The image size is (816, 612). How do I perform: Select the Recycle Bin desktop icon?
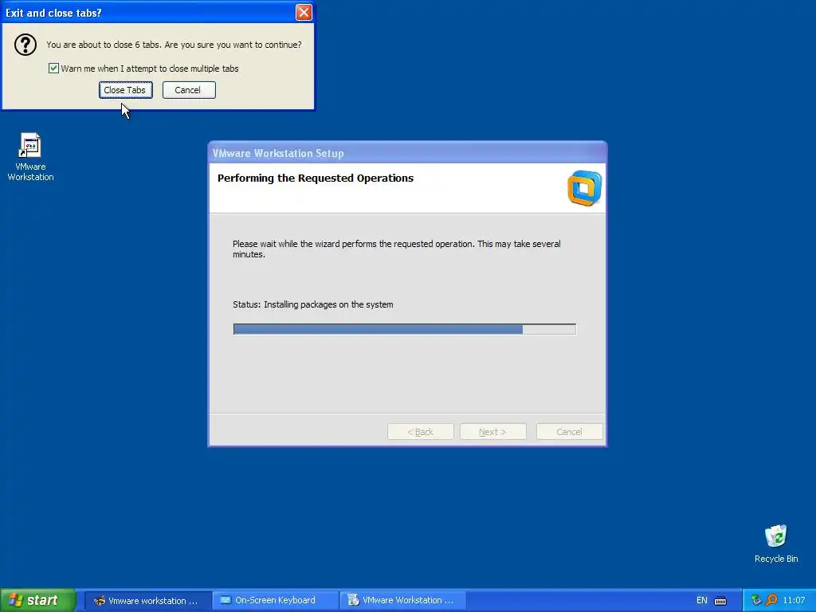776,543
